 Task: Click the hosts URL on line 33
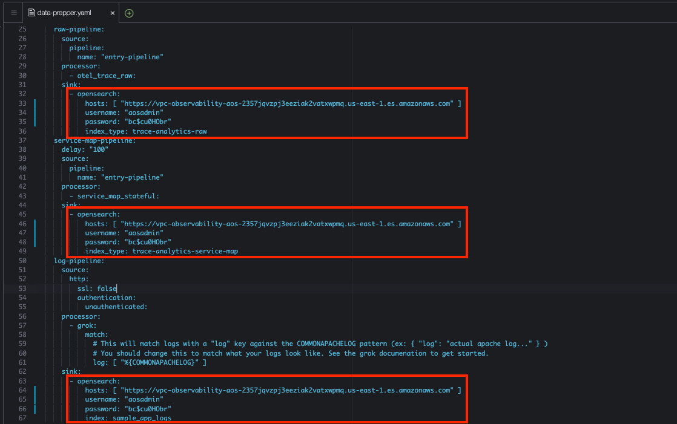(x=287, y=103)
